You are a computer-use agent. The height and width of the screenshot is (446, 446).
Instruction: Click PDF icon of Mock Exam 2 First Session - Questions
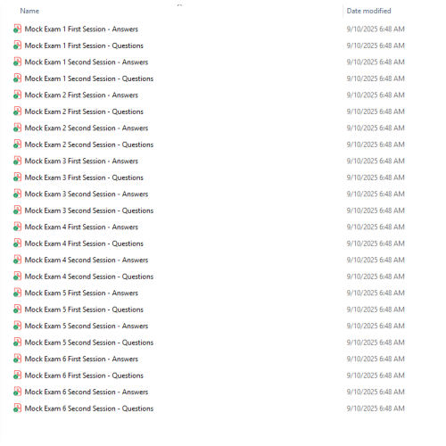[17, 111]
